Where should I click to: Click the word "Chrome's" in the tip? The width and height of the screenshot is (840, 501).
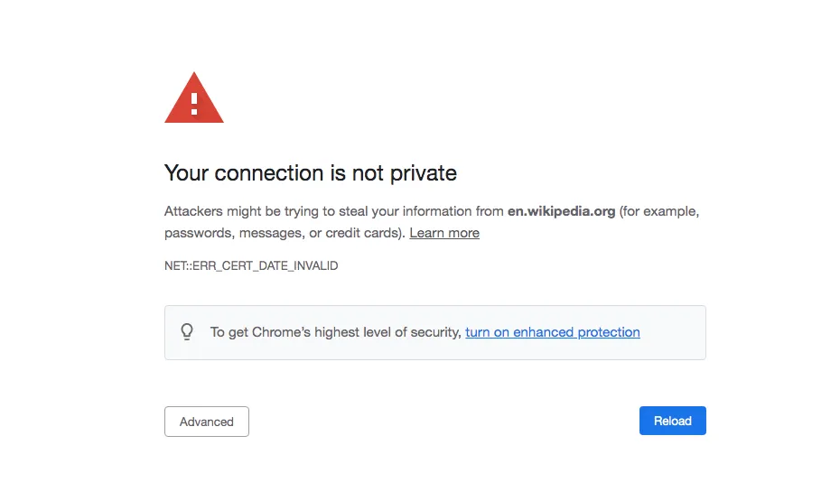click(x=281, y=332)
